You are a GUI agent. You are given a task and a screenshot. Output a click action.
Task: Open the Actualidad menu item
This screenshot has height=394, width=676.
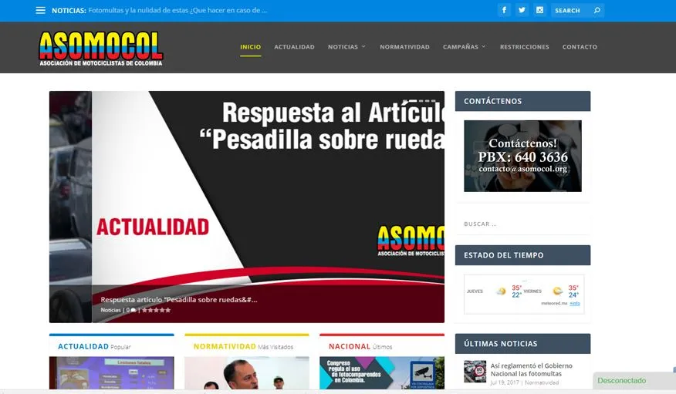click(x=295, y=46)
